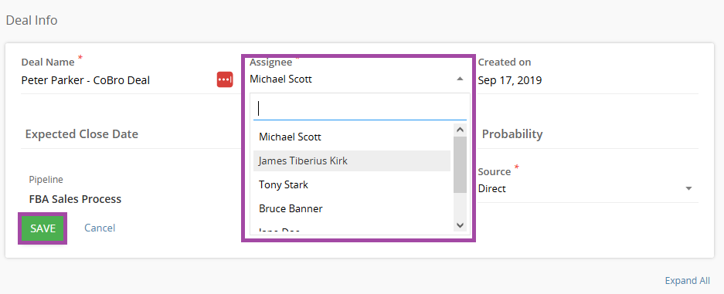Click the Expected Close Date section header
The height and width of the screenshot is (294, 724).
click(82, 134)
